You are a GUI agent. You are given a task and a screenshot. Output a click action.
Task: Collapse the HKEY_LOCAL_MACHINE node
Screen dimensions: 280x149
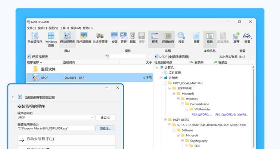165,83
